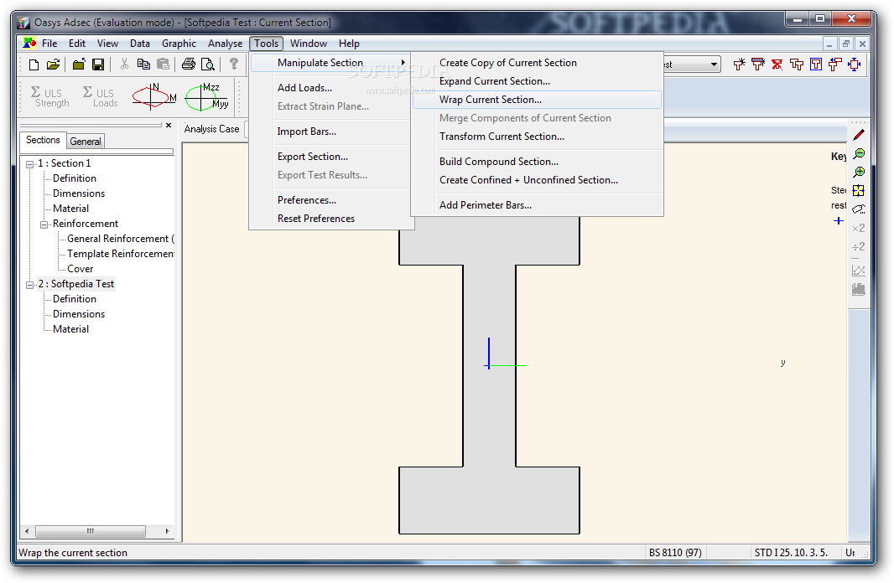Click the expand section square with blue arrows
The image size is (894, 583).
(854, 64)
